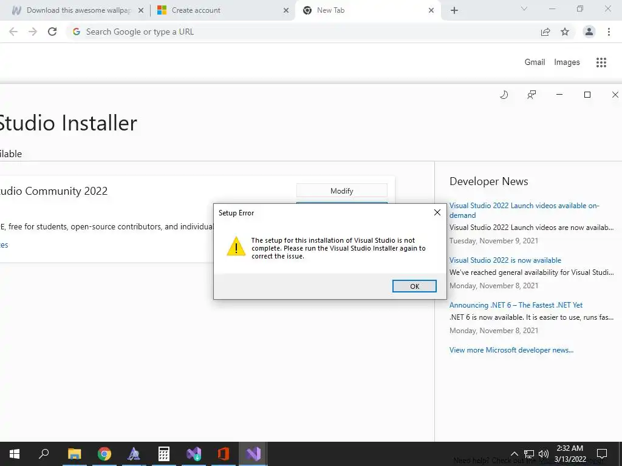Open the network tray icon

(x=529, y=454)
